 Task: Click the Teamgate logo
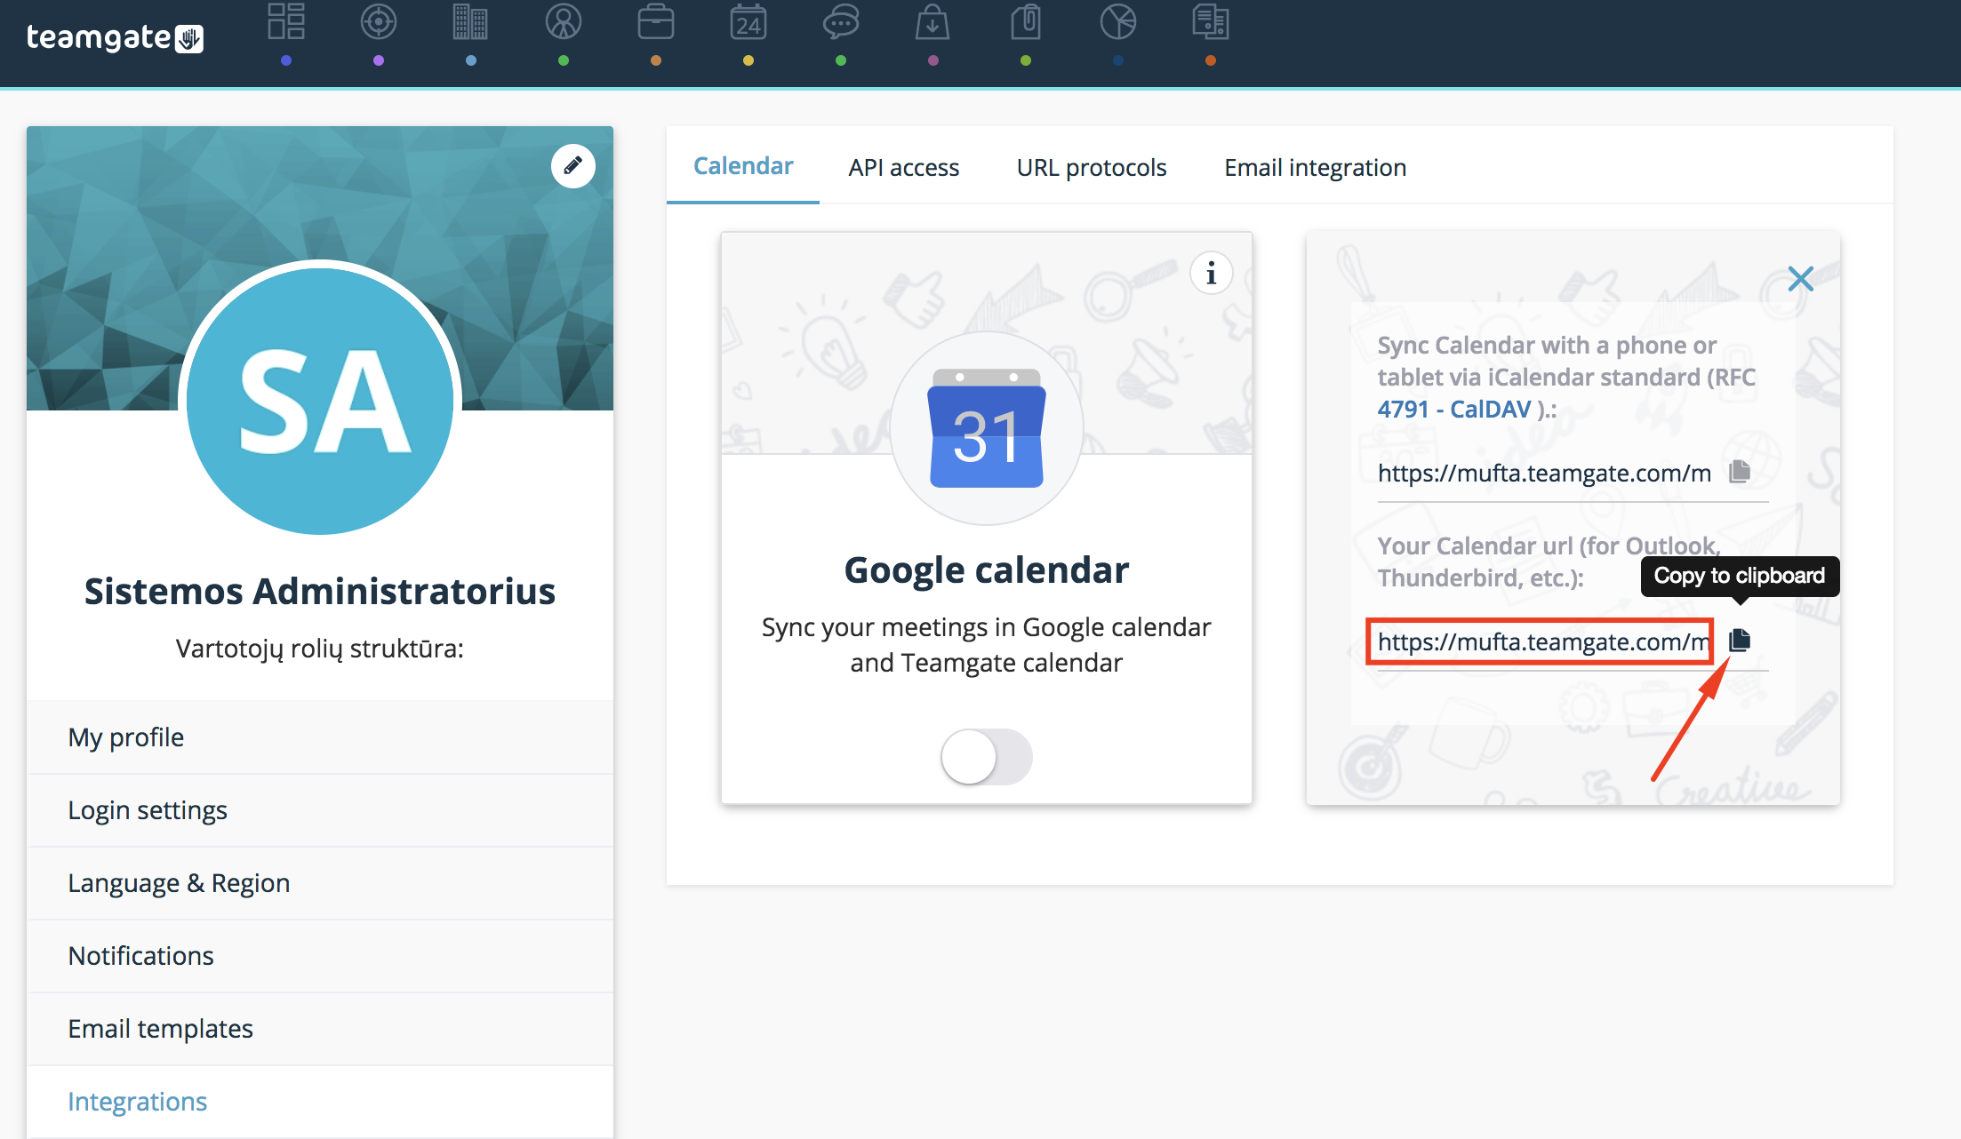tap(115, 38)
